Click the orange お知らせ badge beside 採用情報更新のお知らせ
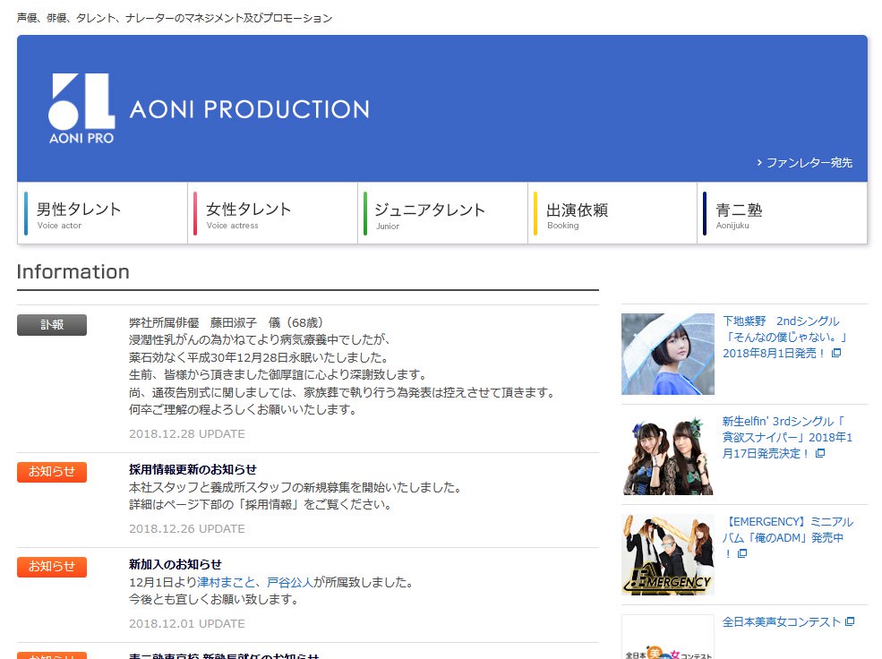 (x=51, y=472)
